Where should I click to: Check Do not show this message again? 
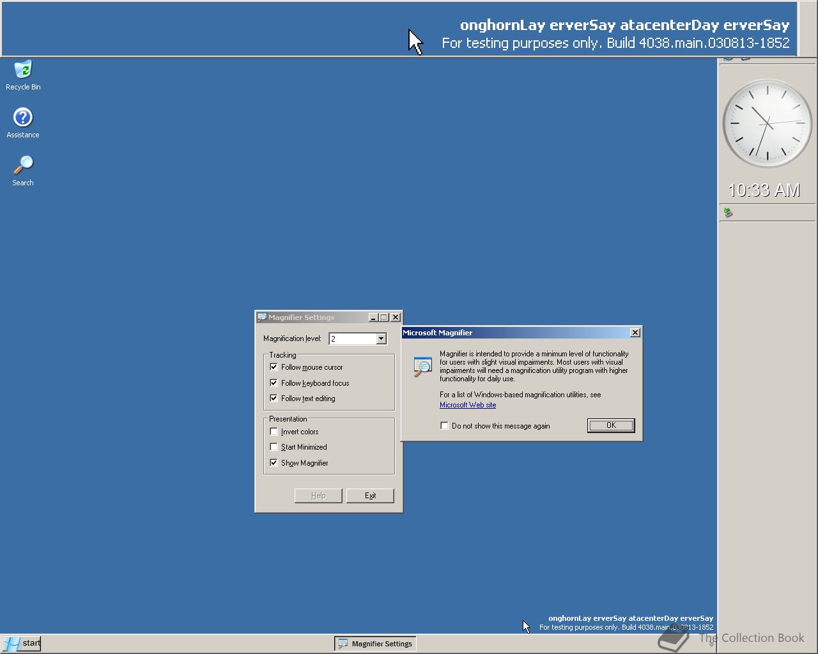(444, 426)
